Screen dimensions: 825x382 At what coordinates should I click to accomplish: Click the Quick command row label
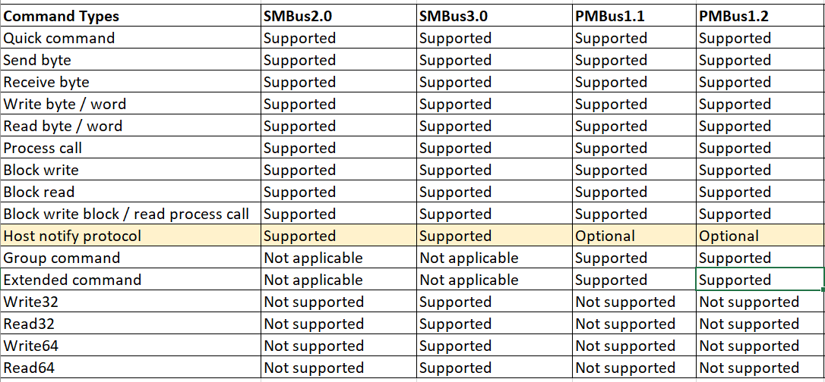(x=131, y=39)
